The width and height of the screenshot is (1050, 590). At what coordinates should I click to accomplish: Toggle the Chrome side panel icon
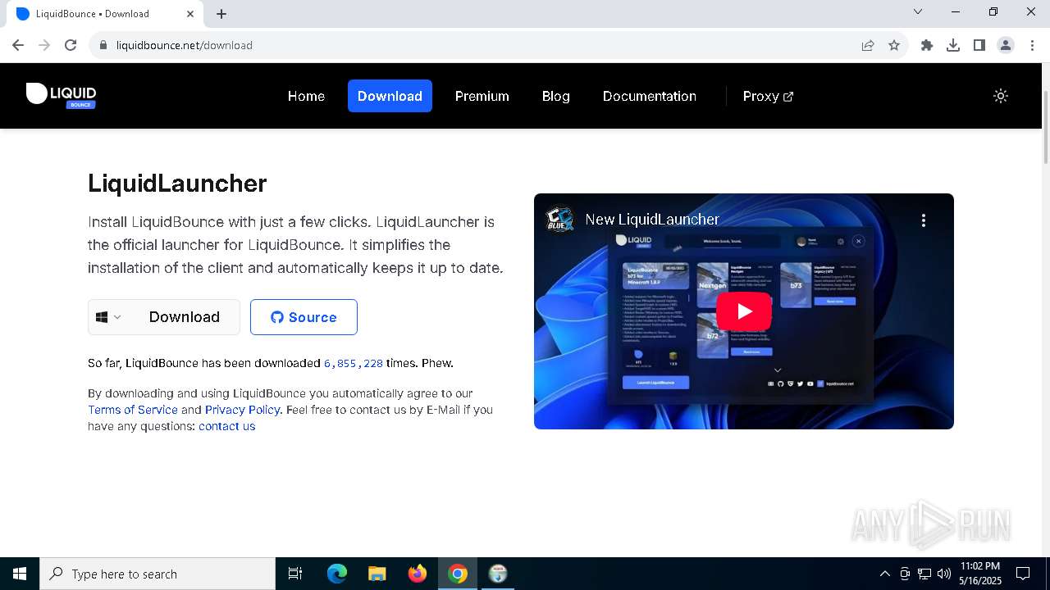(979, 45)
